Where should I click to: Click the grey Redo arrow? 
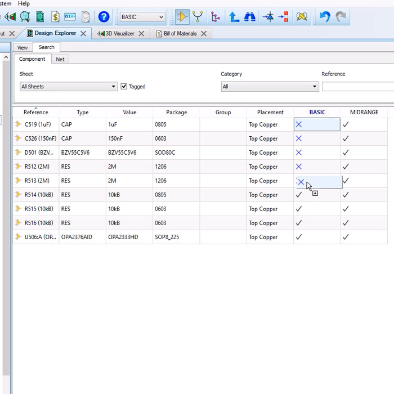pyautogui.click(x=341, y=17)
